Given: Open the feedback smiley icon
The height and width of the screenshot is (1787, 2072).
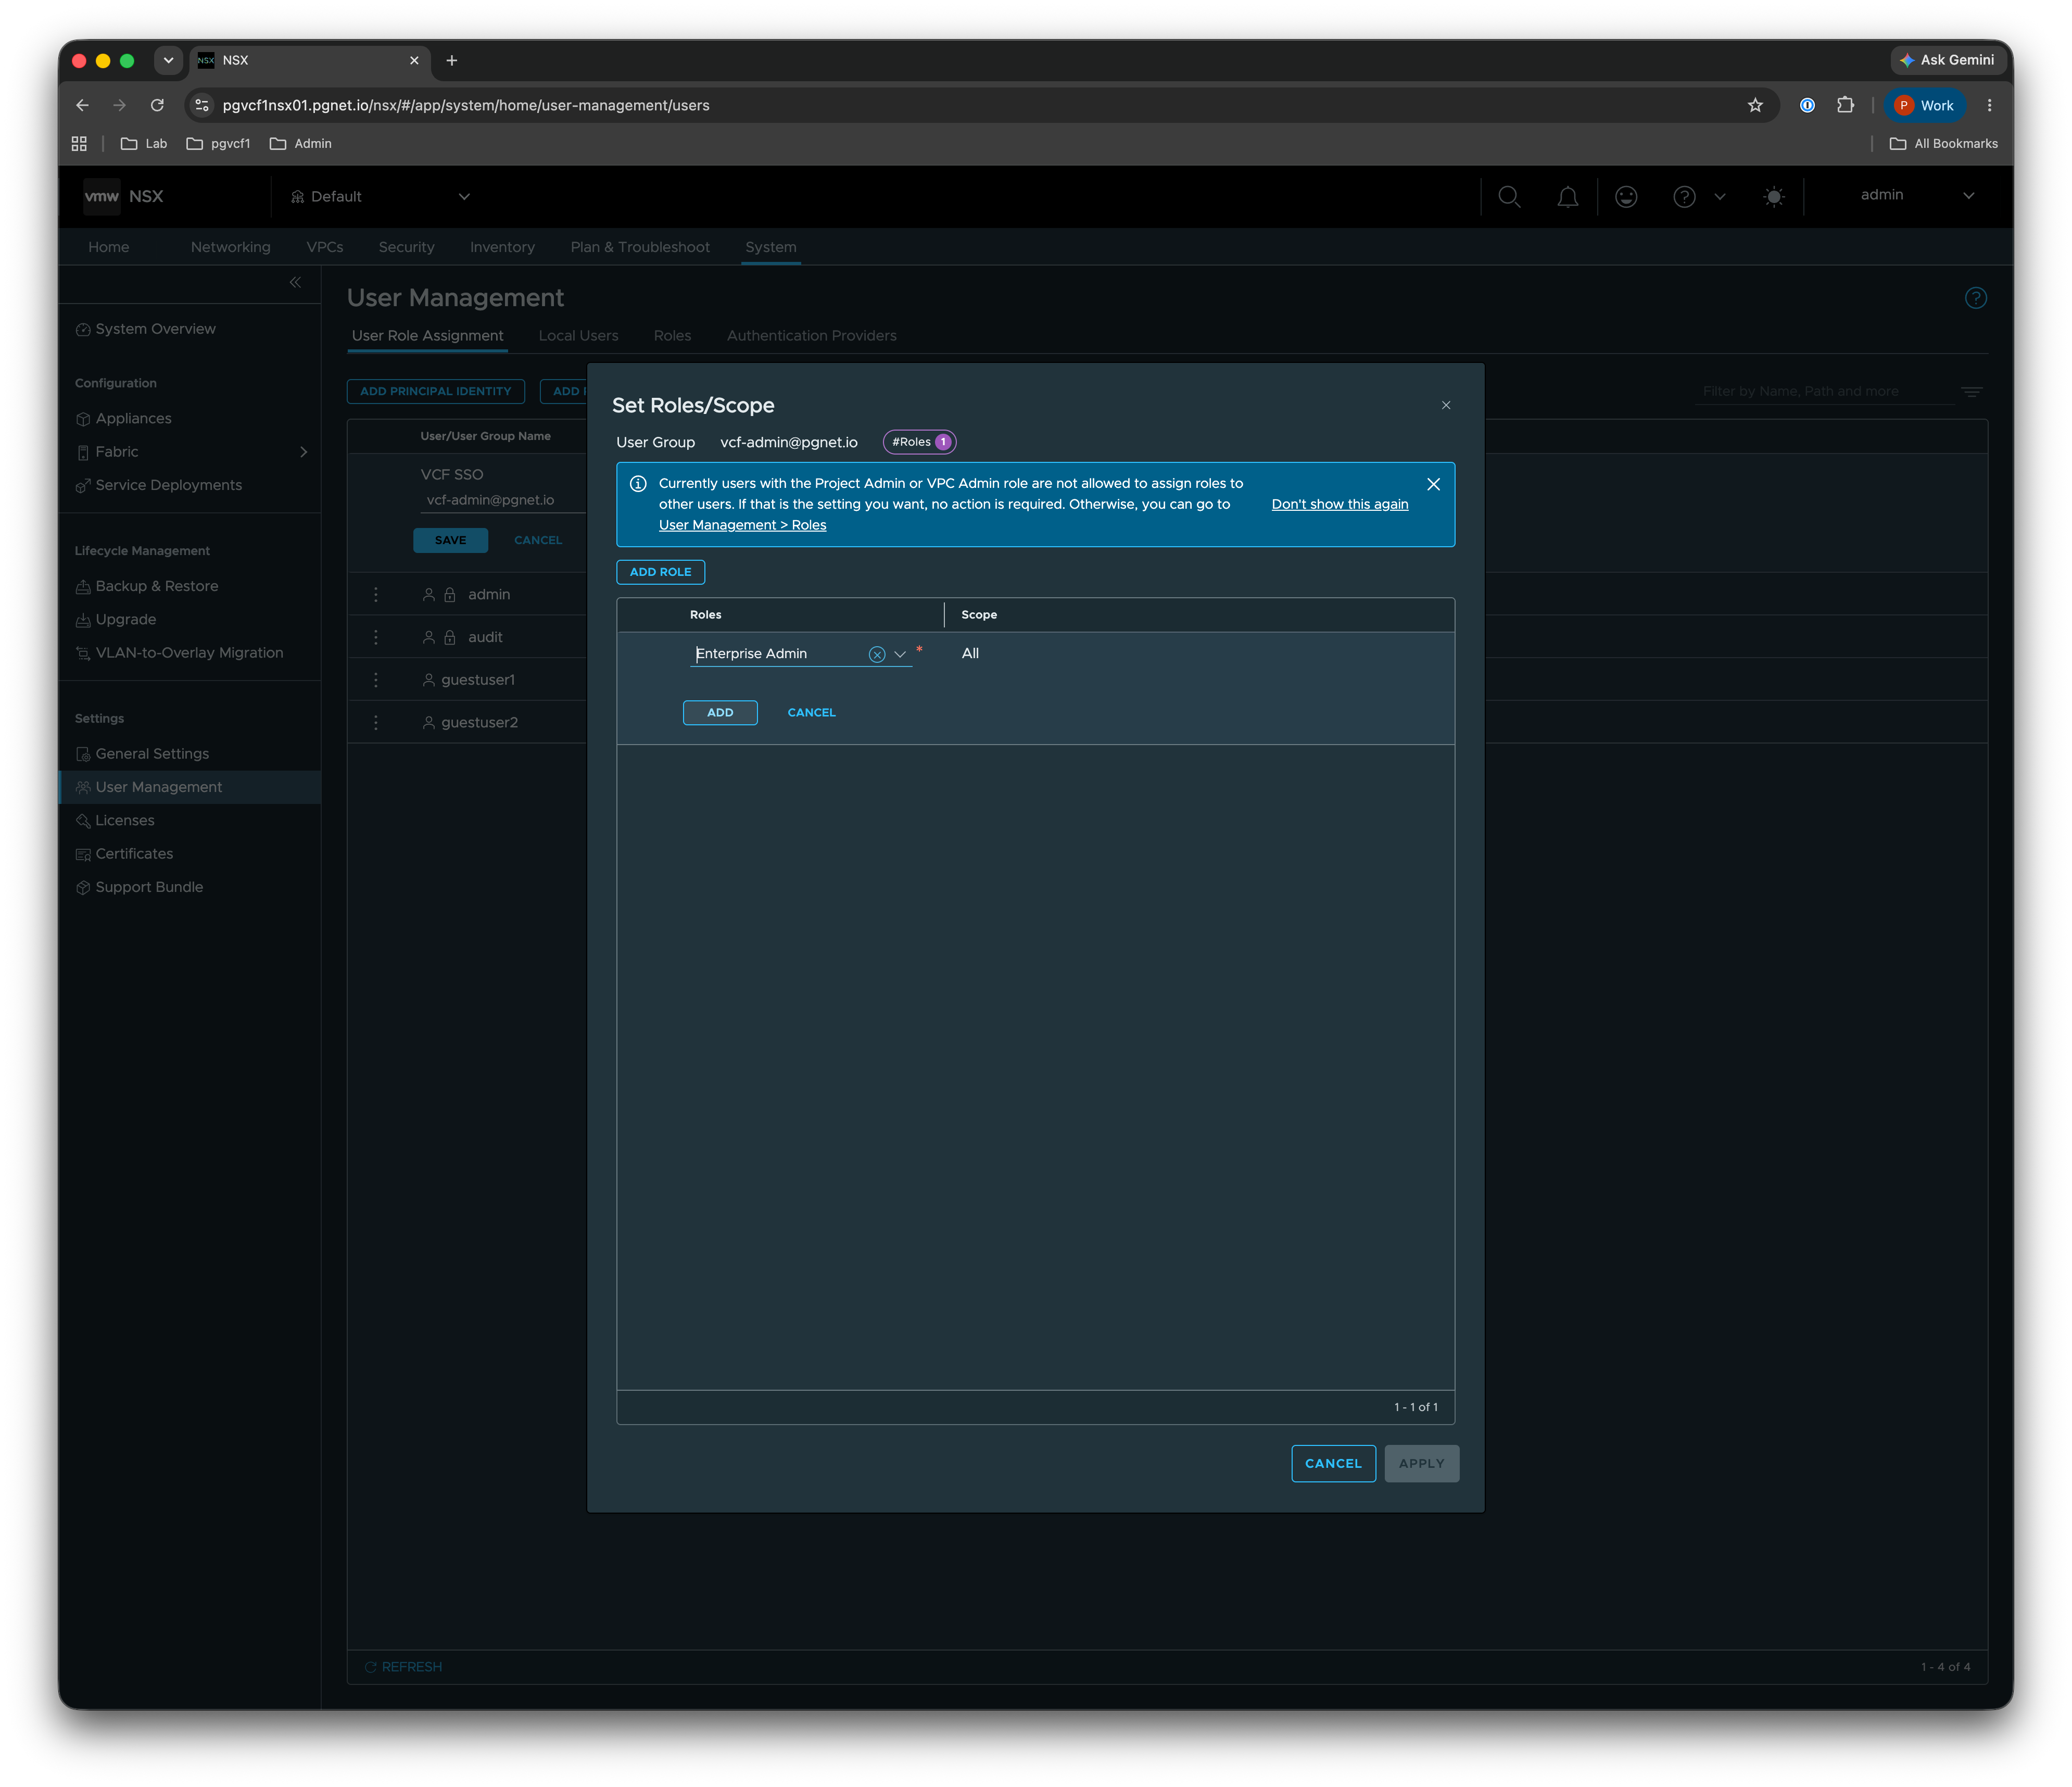Looking at the screenshot, I should [x=1626, y=197].
